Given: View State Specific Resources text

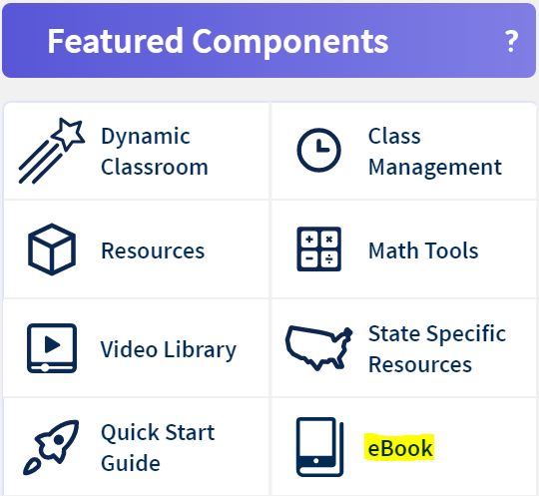Looking at the screenshot, I should point(437,348).
